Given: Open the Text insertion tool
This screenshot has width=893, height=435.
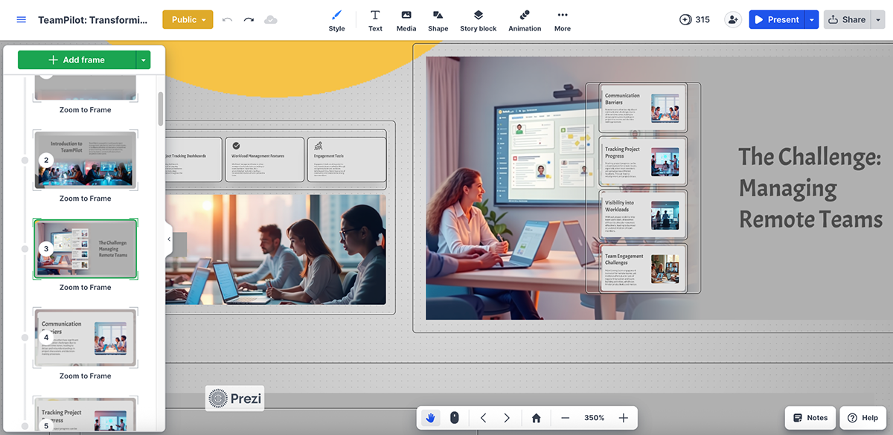Looking at the screenshot, I should click(375, 20).
